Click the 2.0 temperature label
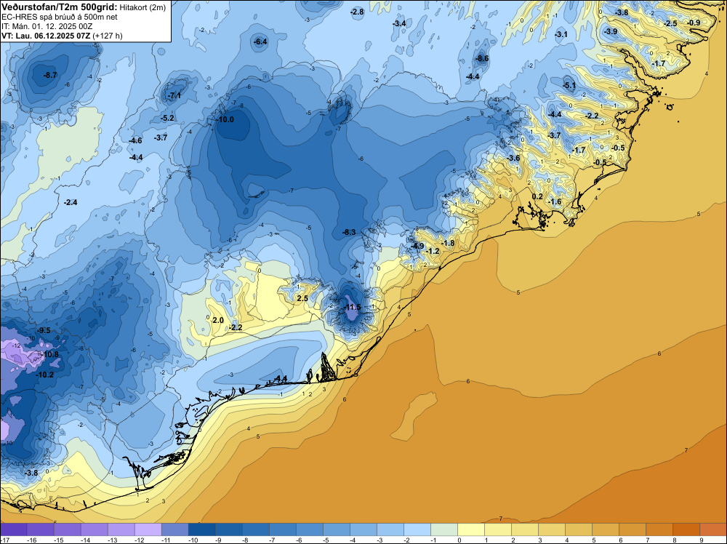Image resolution: width=727 pixels, height=544 pixels. [218, 320]
